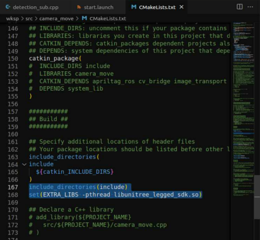Click the CMakeLists.txt breadcrumb
This screenshot has width=260, height=240.
tap(108, 18)
